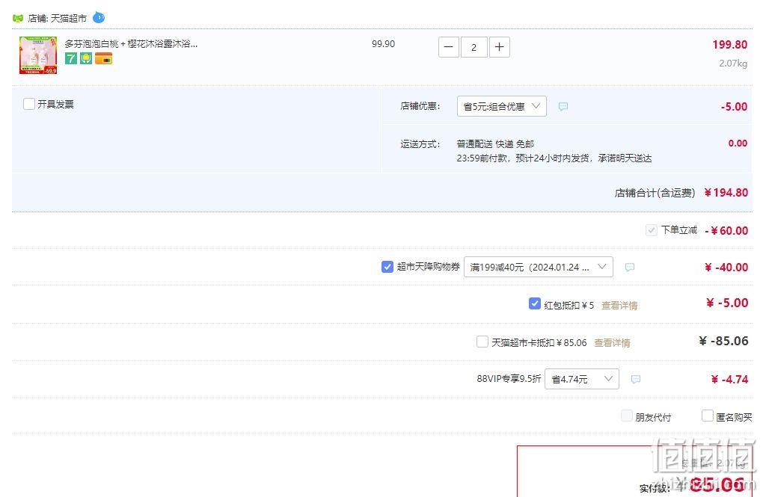Expand the 省4.74元 88VIP dropdown
763x497 pixels.
click(582, 380)
